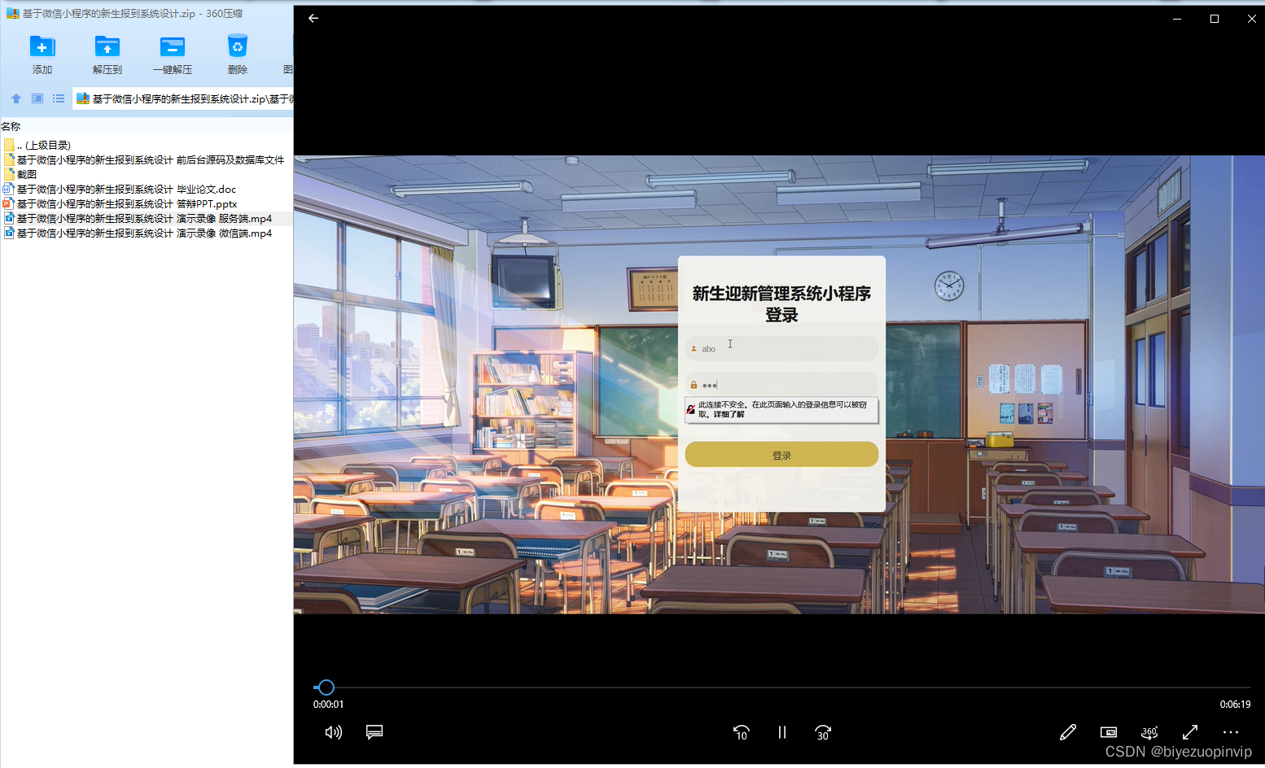Switch to list view mode in 360压缩
This screenshot has height=768, width=1265.
pyautogui.click(x=59, y=98)
